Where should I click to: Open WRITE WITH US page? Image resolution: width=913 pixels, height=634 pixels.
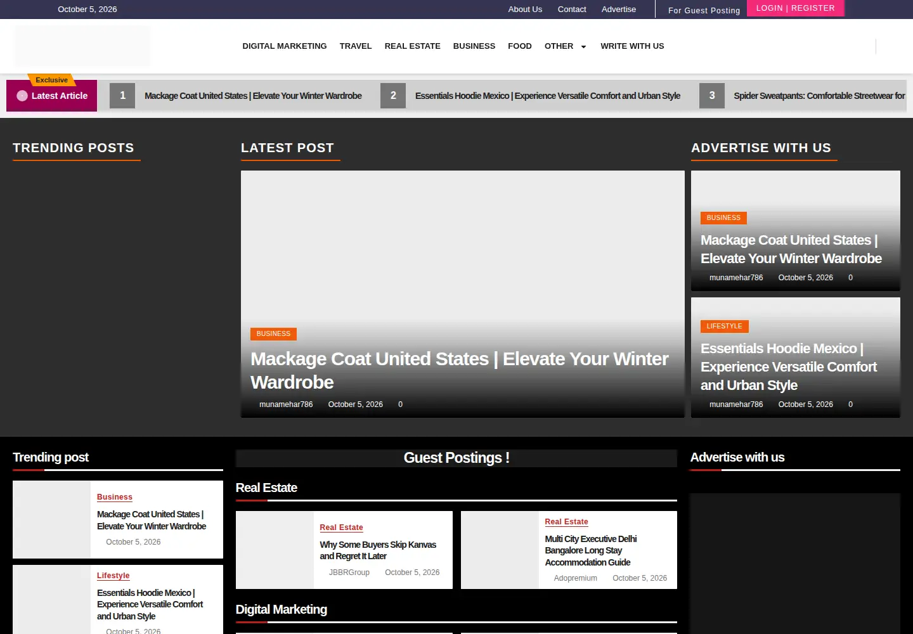pyautogui.click(x=632, y=46)
